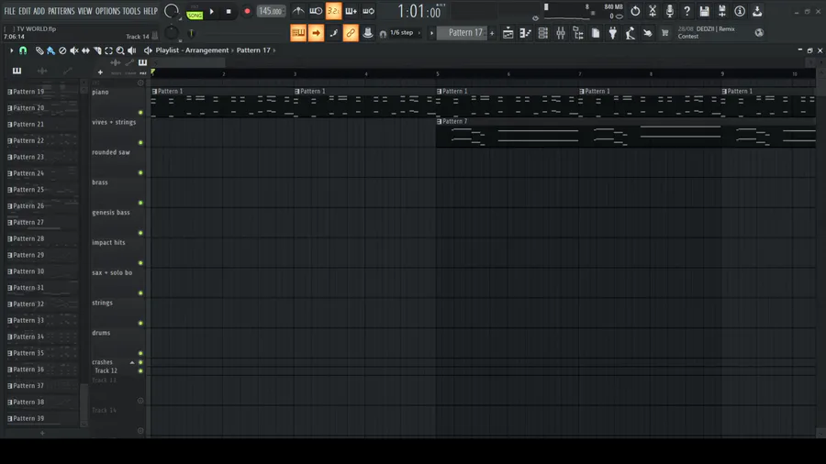Toggle overdub loop recording mode
This screenshot has height=464, width=826.
pyautogui.click(x=351, y=11)
